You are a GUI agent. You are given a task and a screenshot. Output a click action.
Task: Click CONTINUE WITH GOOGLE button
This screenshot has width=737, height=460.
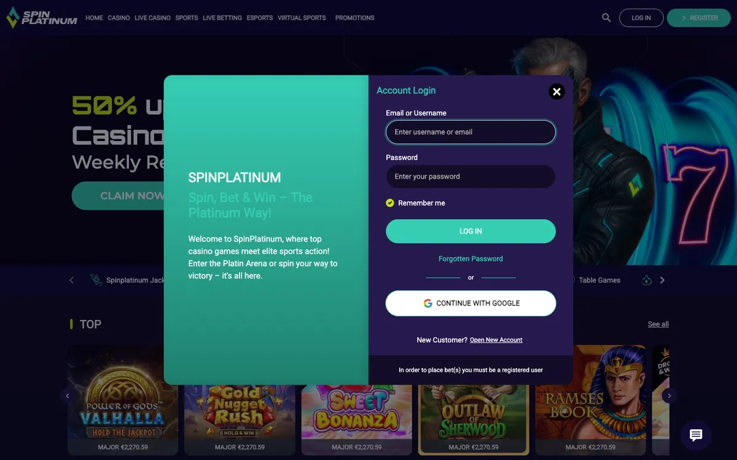470,303
